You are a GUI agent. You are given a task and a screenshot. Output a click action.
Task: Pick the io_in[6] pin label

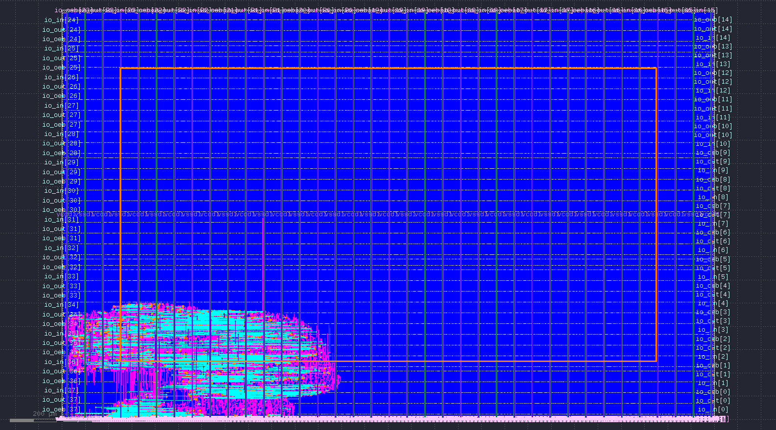pyautogui.click(x=713, y=250)
